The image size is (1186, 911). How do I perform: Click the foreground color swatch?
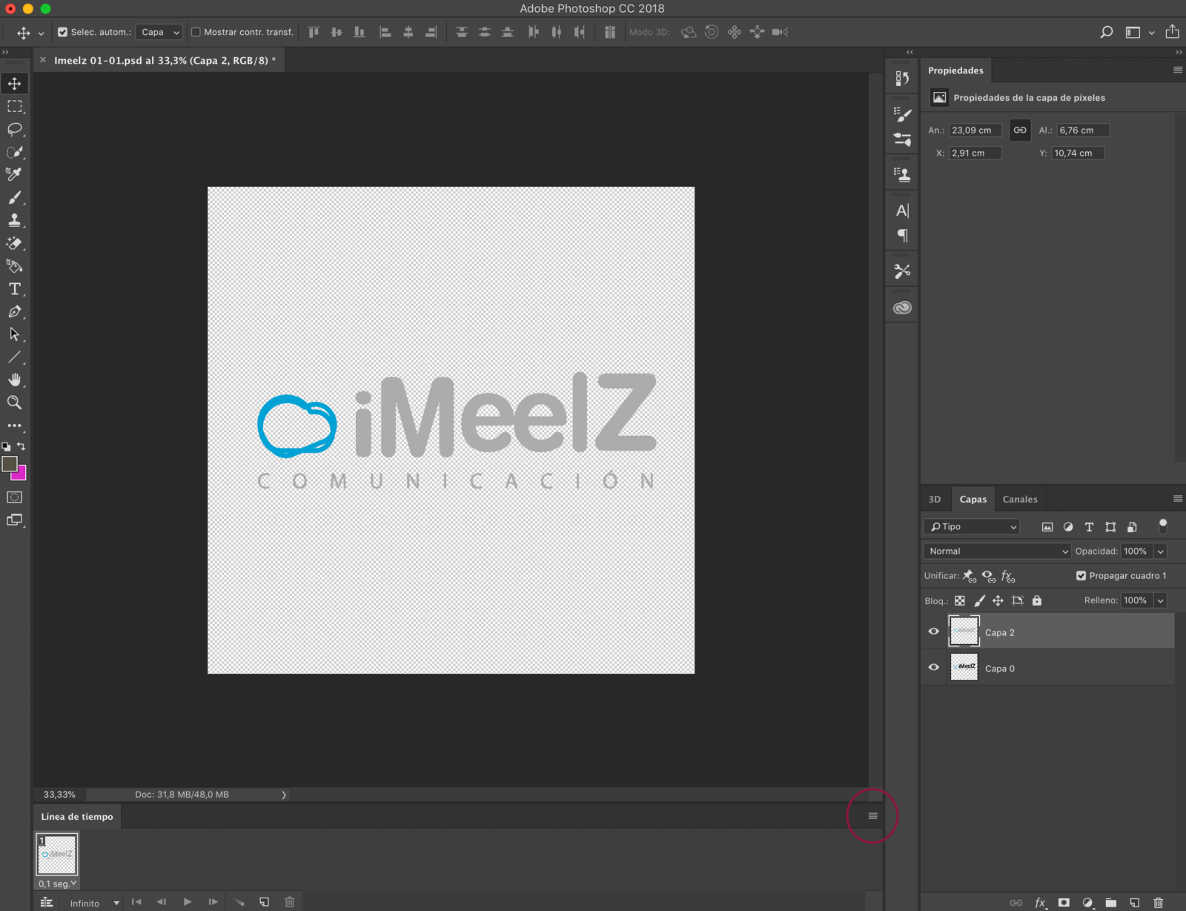click(10, 464)
